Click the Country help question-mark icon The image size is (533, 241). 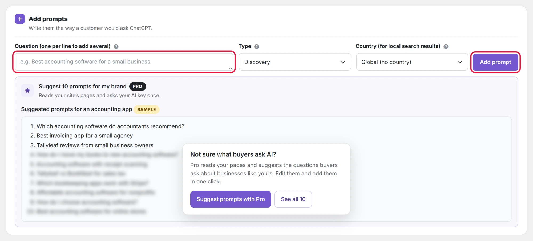[x=446, y=47]
